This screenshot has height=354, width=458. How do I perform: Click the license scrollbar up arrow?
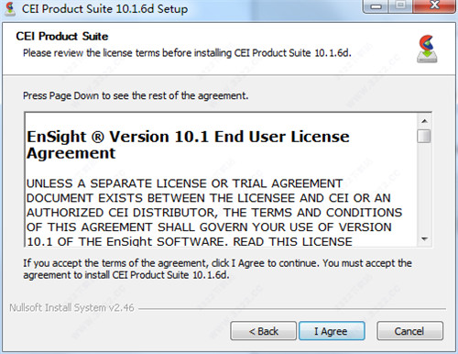coord(424,121)
